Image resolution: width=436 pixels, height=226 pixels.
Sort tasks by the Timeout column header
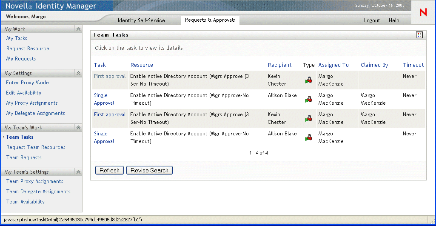413,65
